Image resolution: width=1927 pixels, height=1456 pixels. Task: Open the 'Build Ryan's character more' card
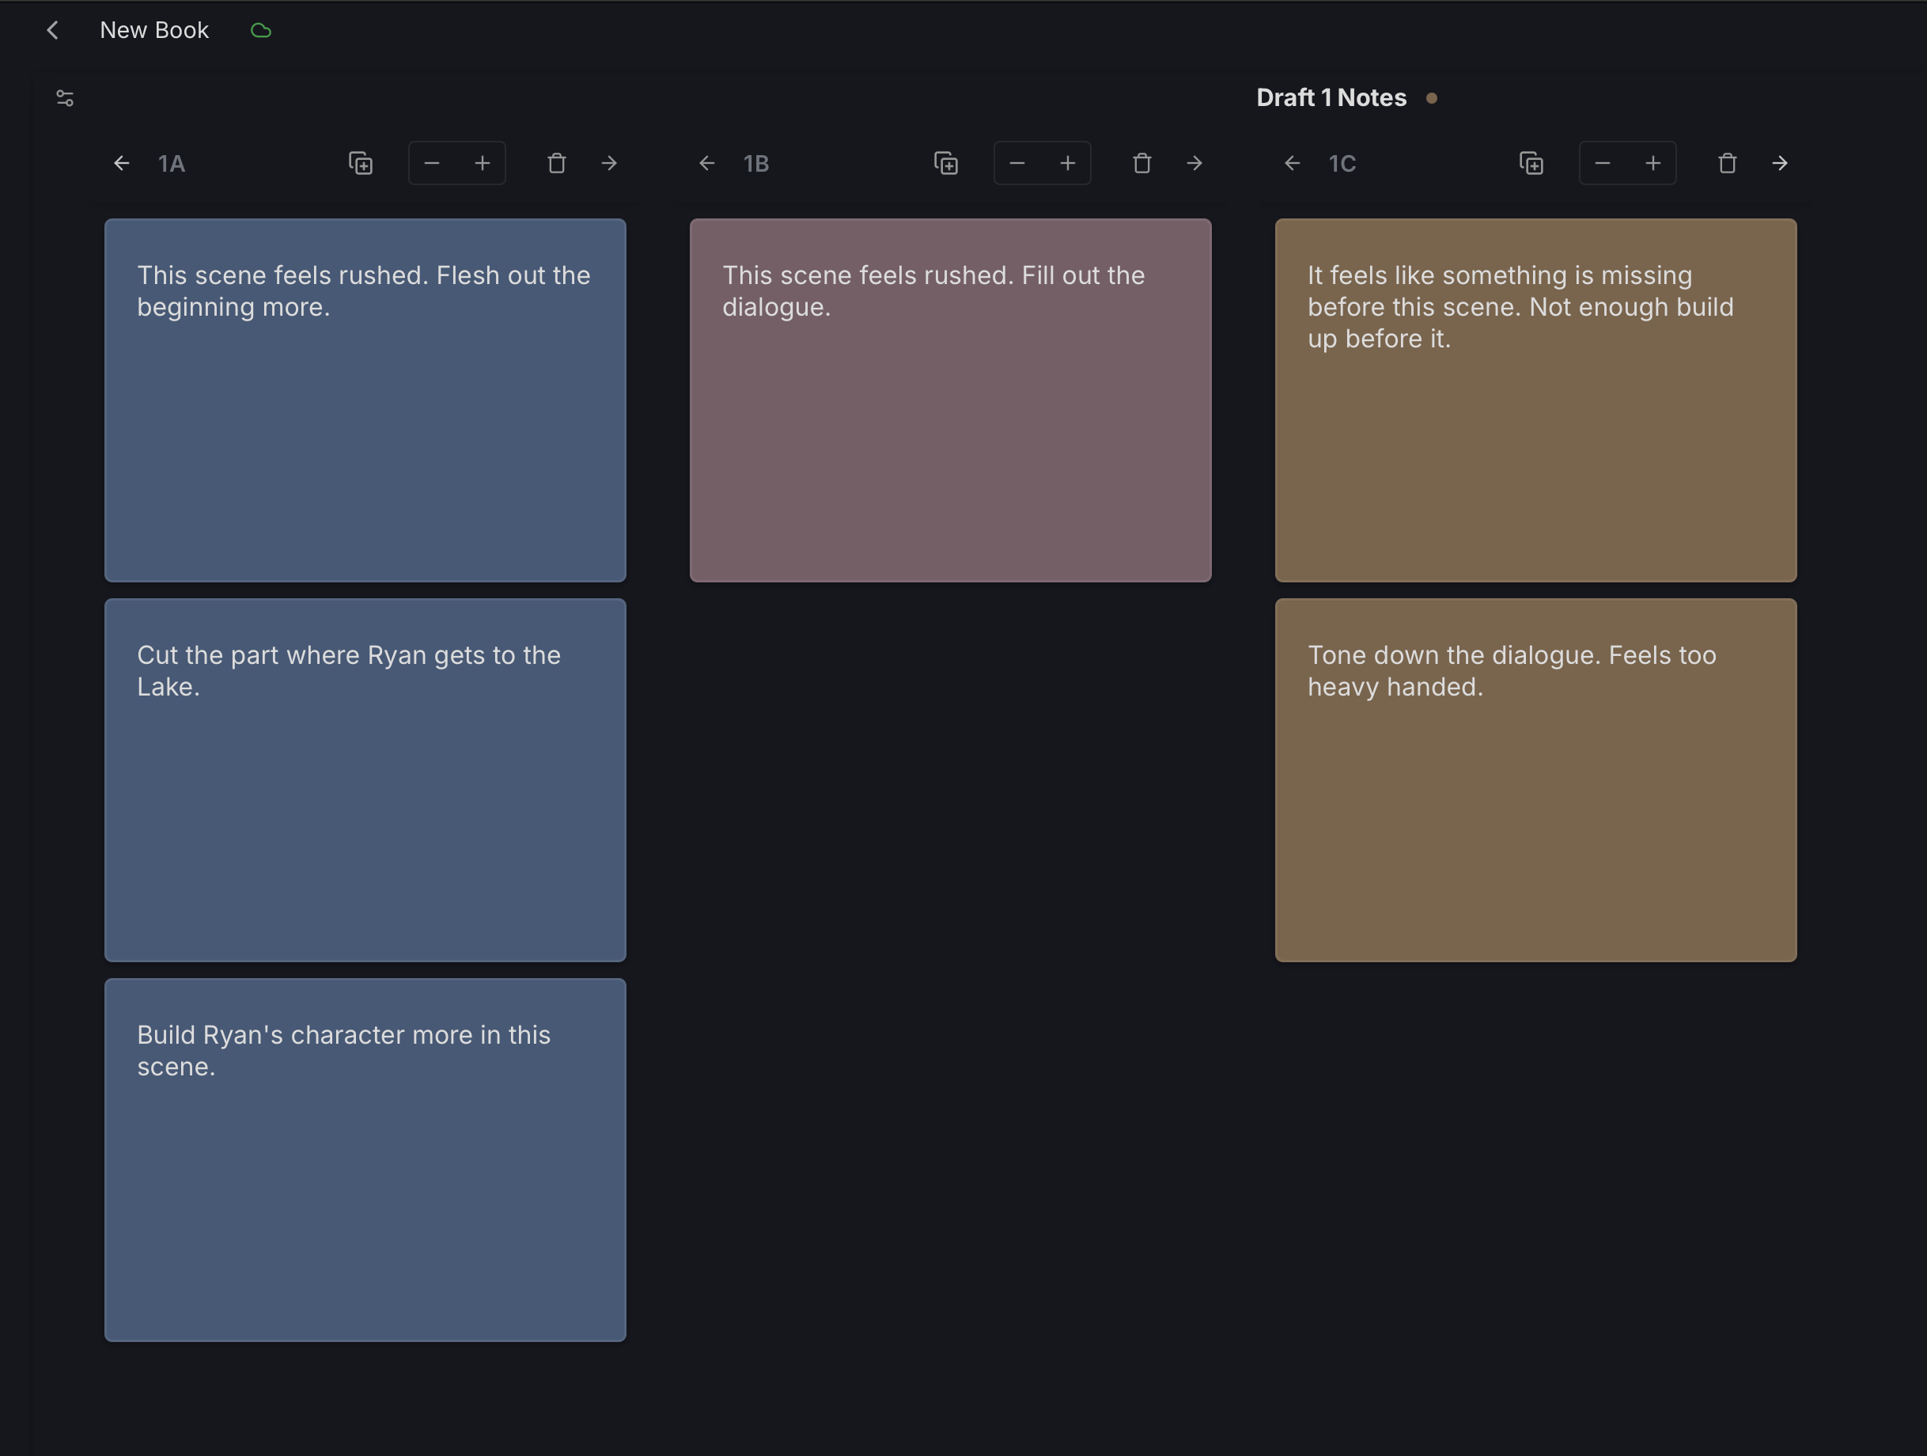pyautogui.click(x=365, y=1160)
